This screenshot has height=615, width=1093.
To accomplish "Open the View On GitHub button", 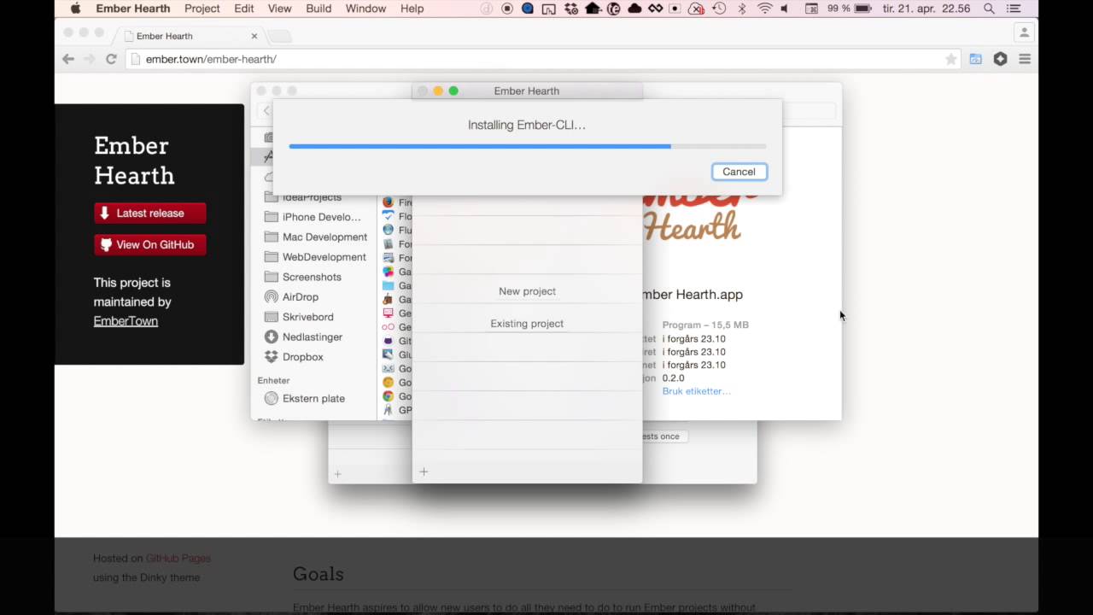I will coord(150,244).
